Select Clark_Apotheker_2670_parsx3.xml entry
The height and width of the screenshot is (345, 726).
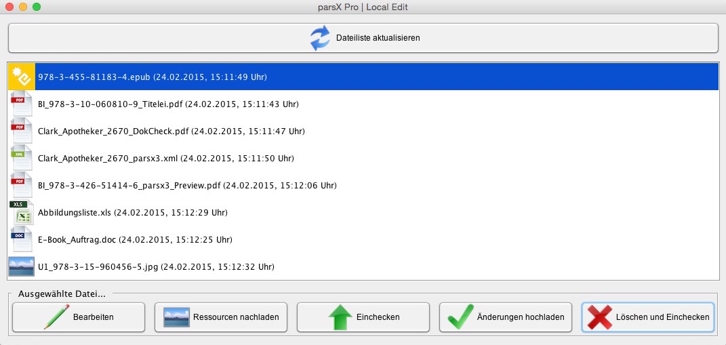pyautogui.click(x=363, y=158)
